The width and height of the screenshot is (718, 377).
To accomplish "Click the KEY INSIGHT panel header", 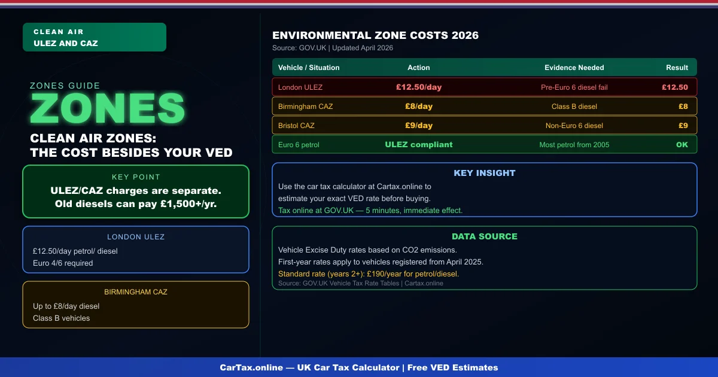I will [485, 173].
